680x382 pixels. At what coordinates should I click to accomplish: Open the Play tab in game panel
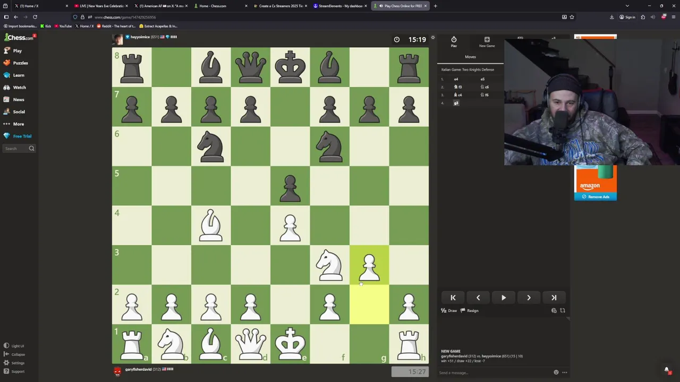(454, 42)
